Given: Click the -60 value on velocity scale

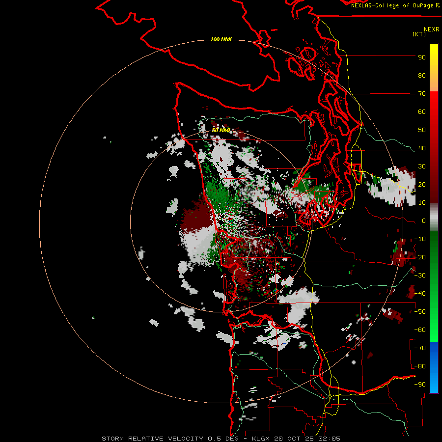Looking at the screenshot, I should tap(420, 330).
